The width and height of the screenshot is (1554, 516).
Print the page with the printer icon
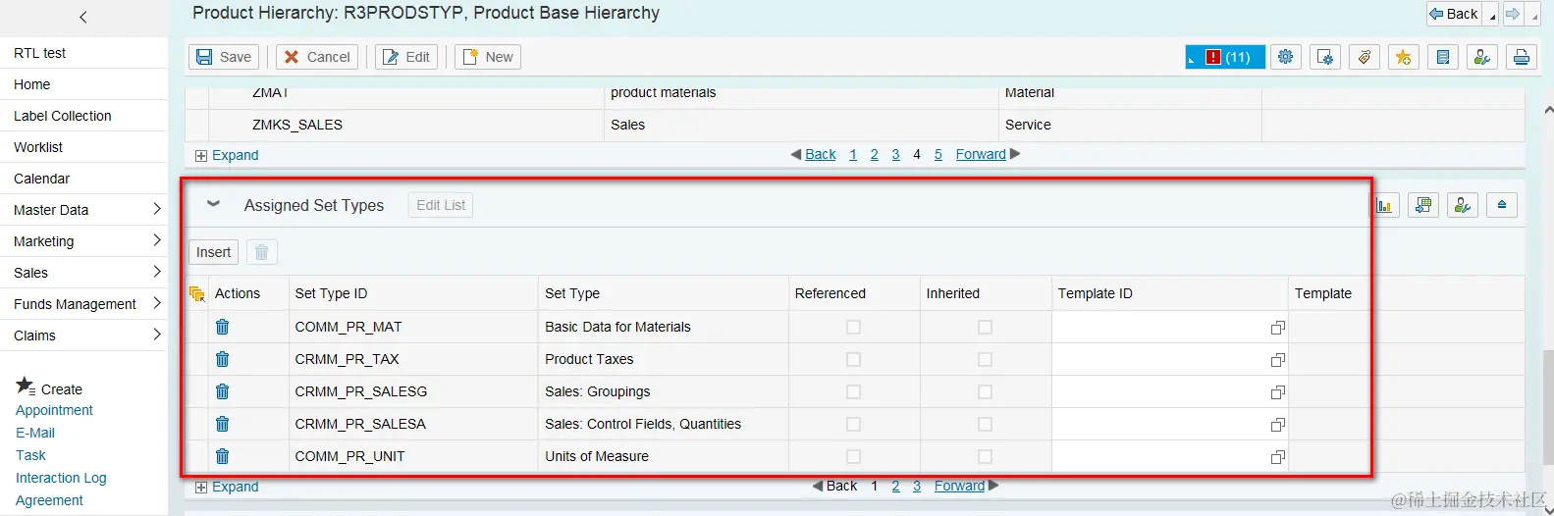[x=1521, y=57]
